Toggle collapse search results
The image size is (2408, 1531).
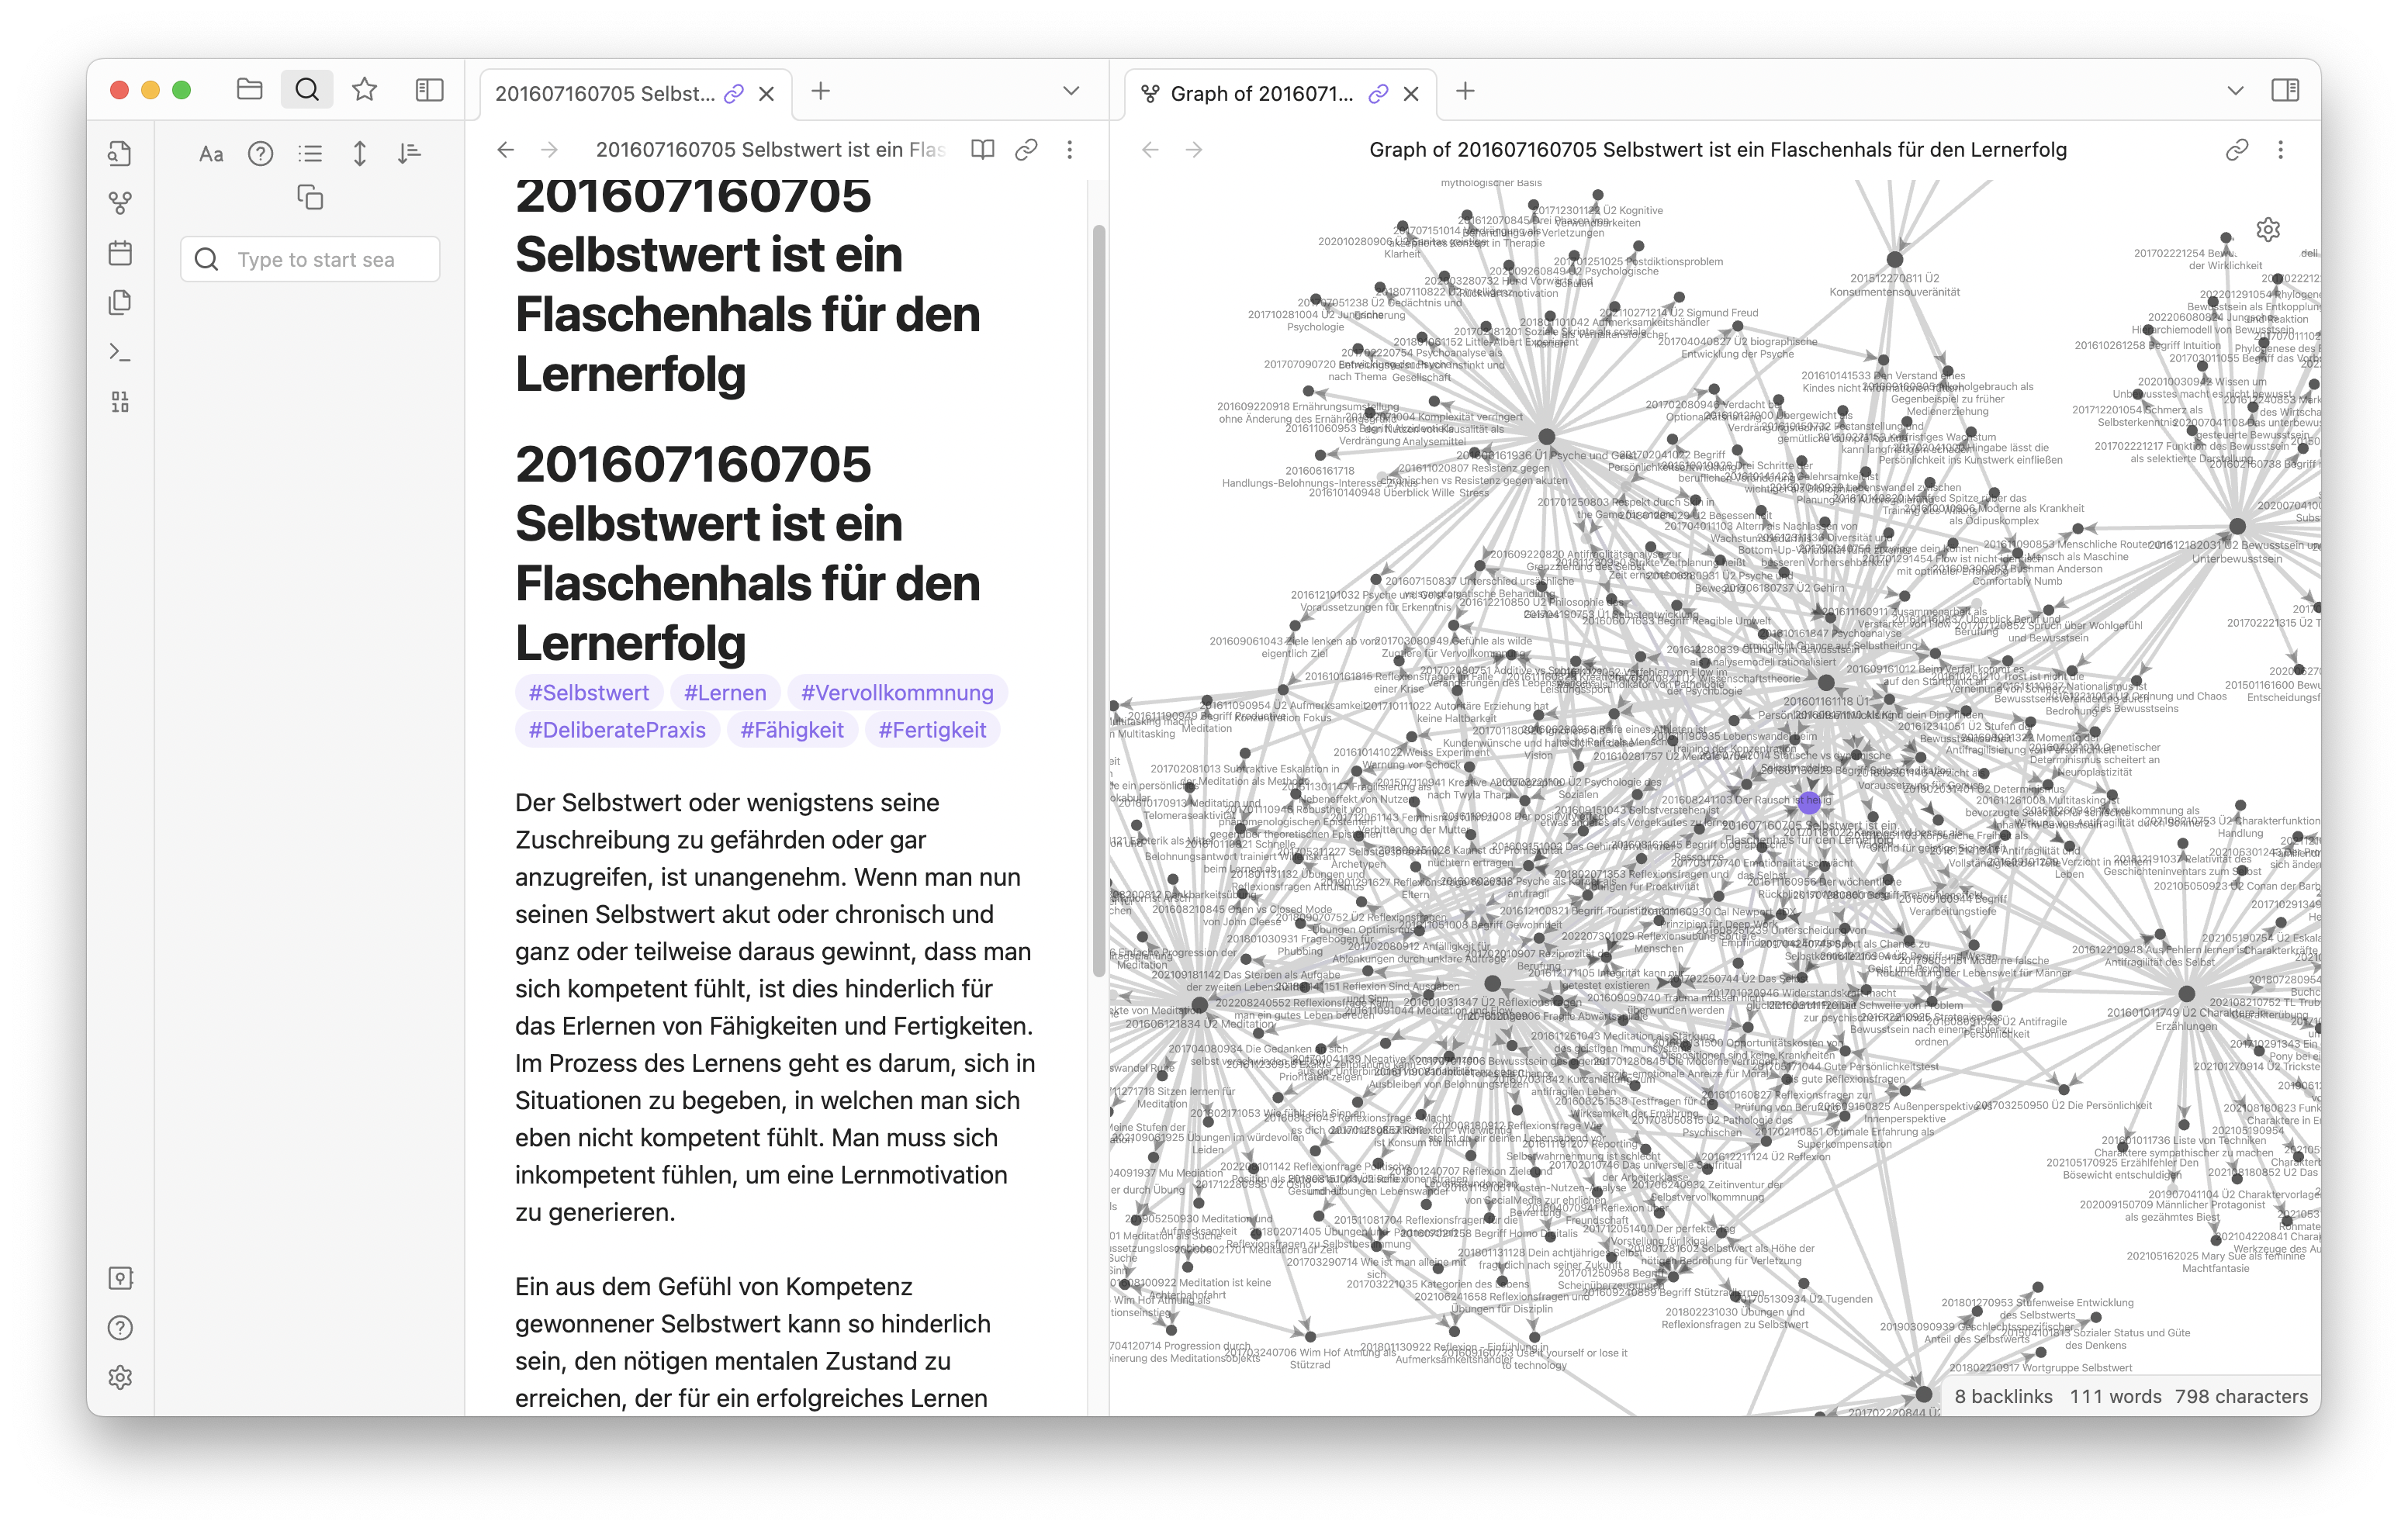(x=310, y=153)
